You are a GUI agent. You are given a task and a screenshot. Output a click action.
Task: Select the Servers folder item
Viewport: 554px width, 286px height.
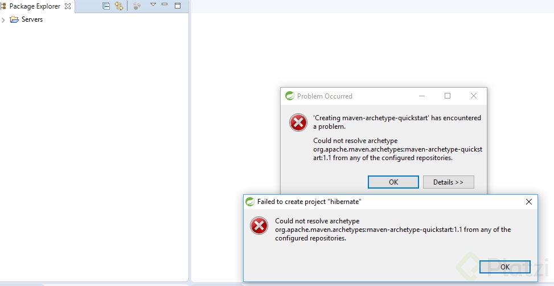point(32,19)
